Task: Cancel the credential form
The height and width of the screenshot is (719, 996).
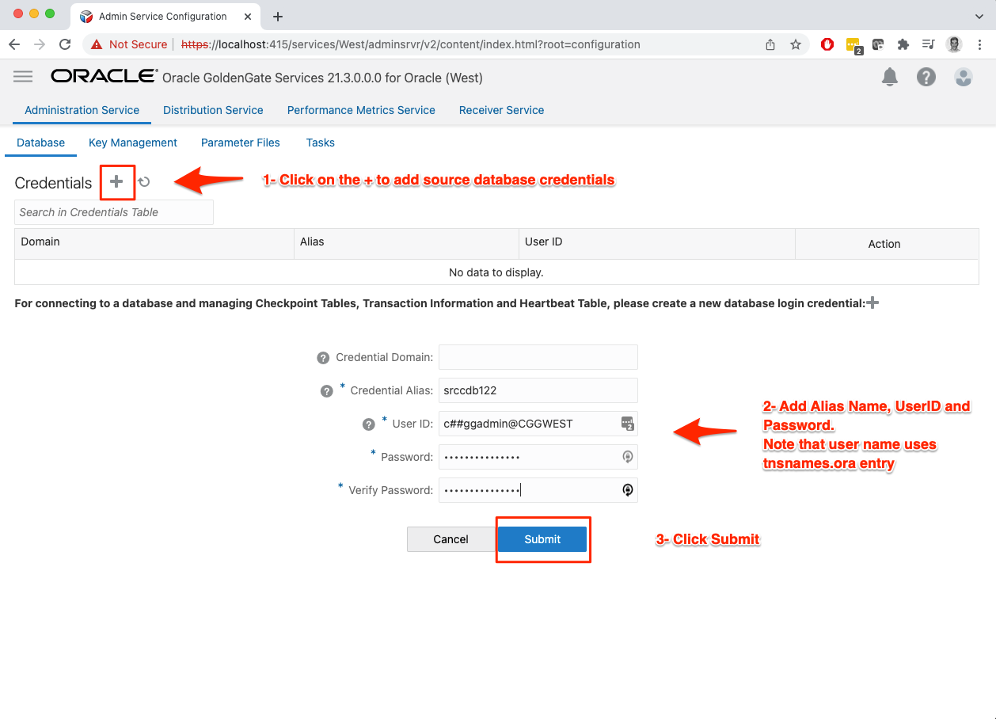Action: pyautogui.click(x=450, y=539)
